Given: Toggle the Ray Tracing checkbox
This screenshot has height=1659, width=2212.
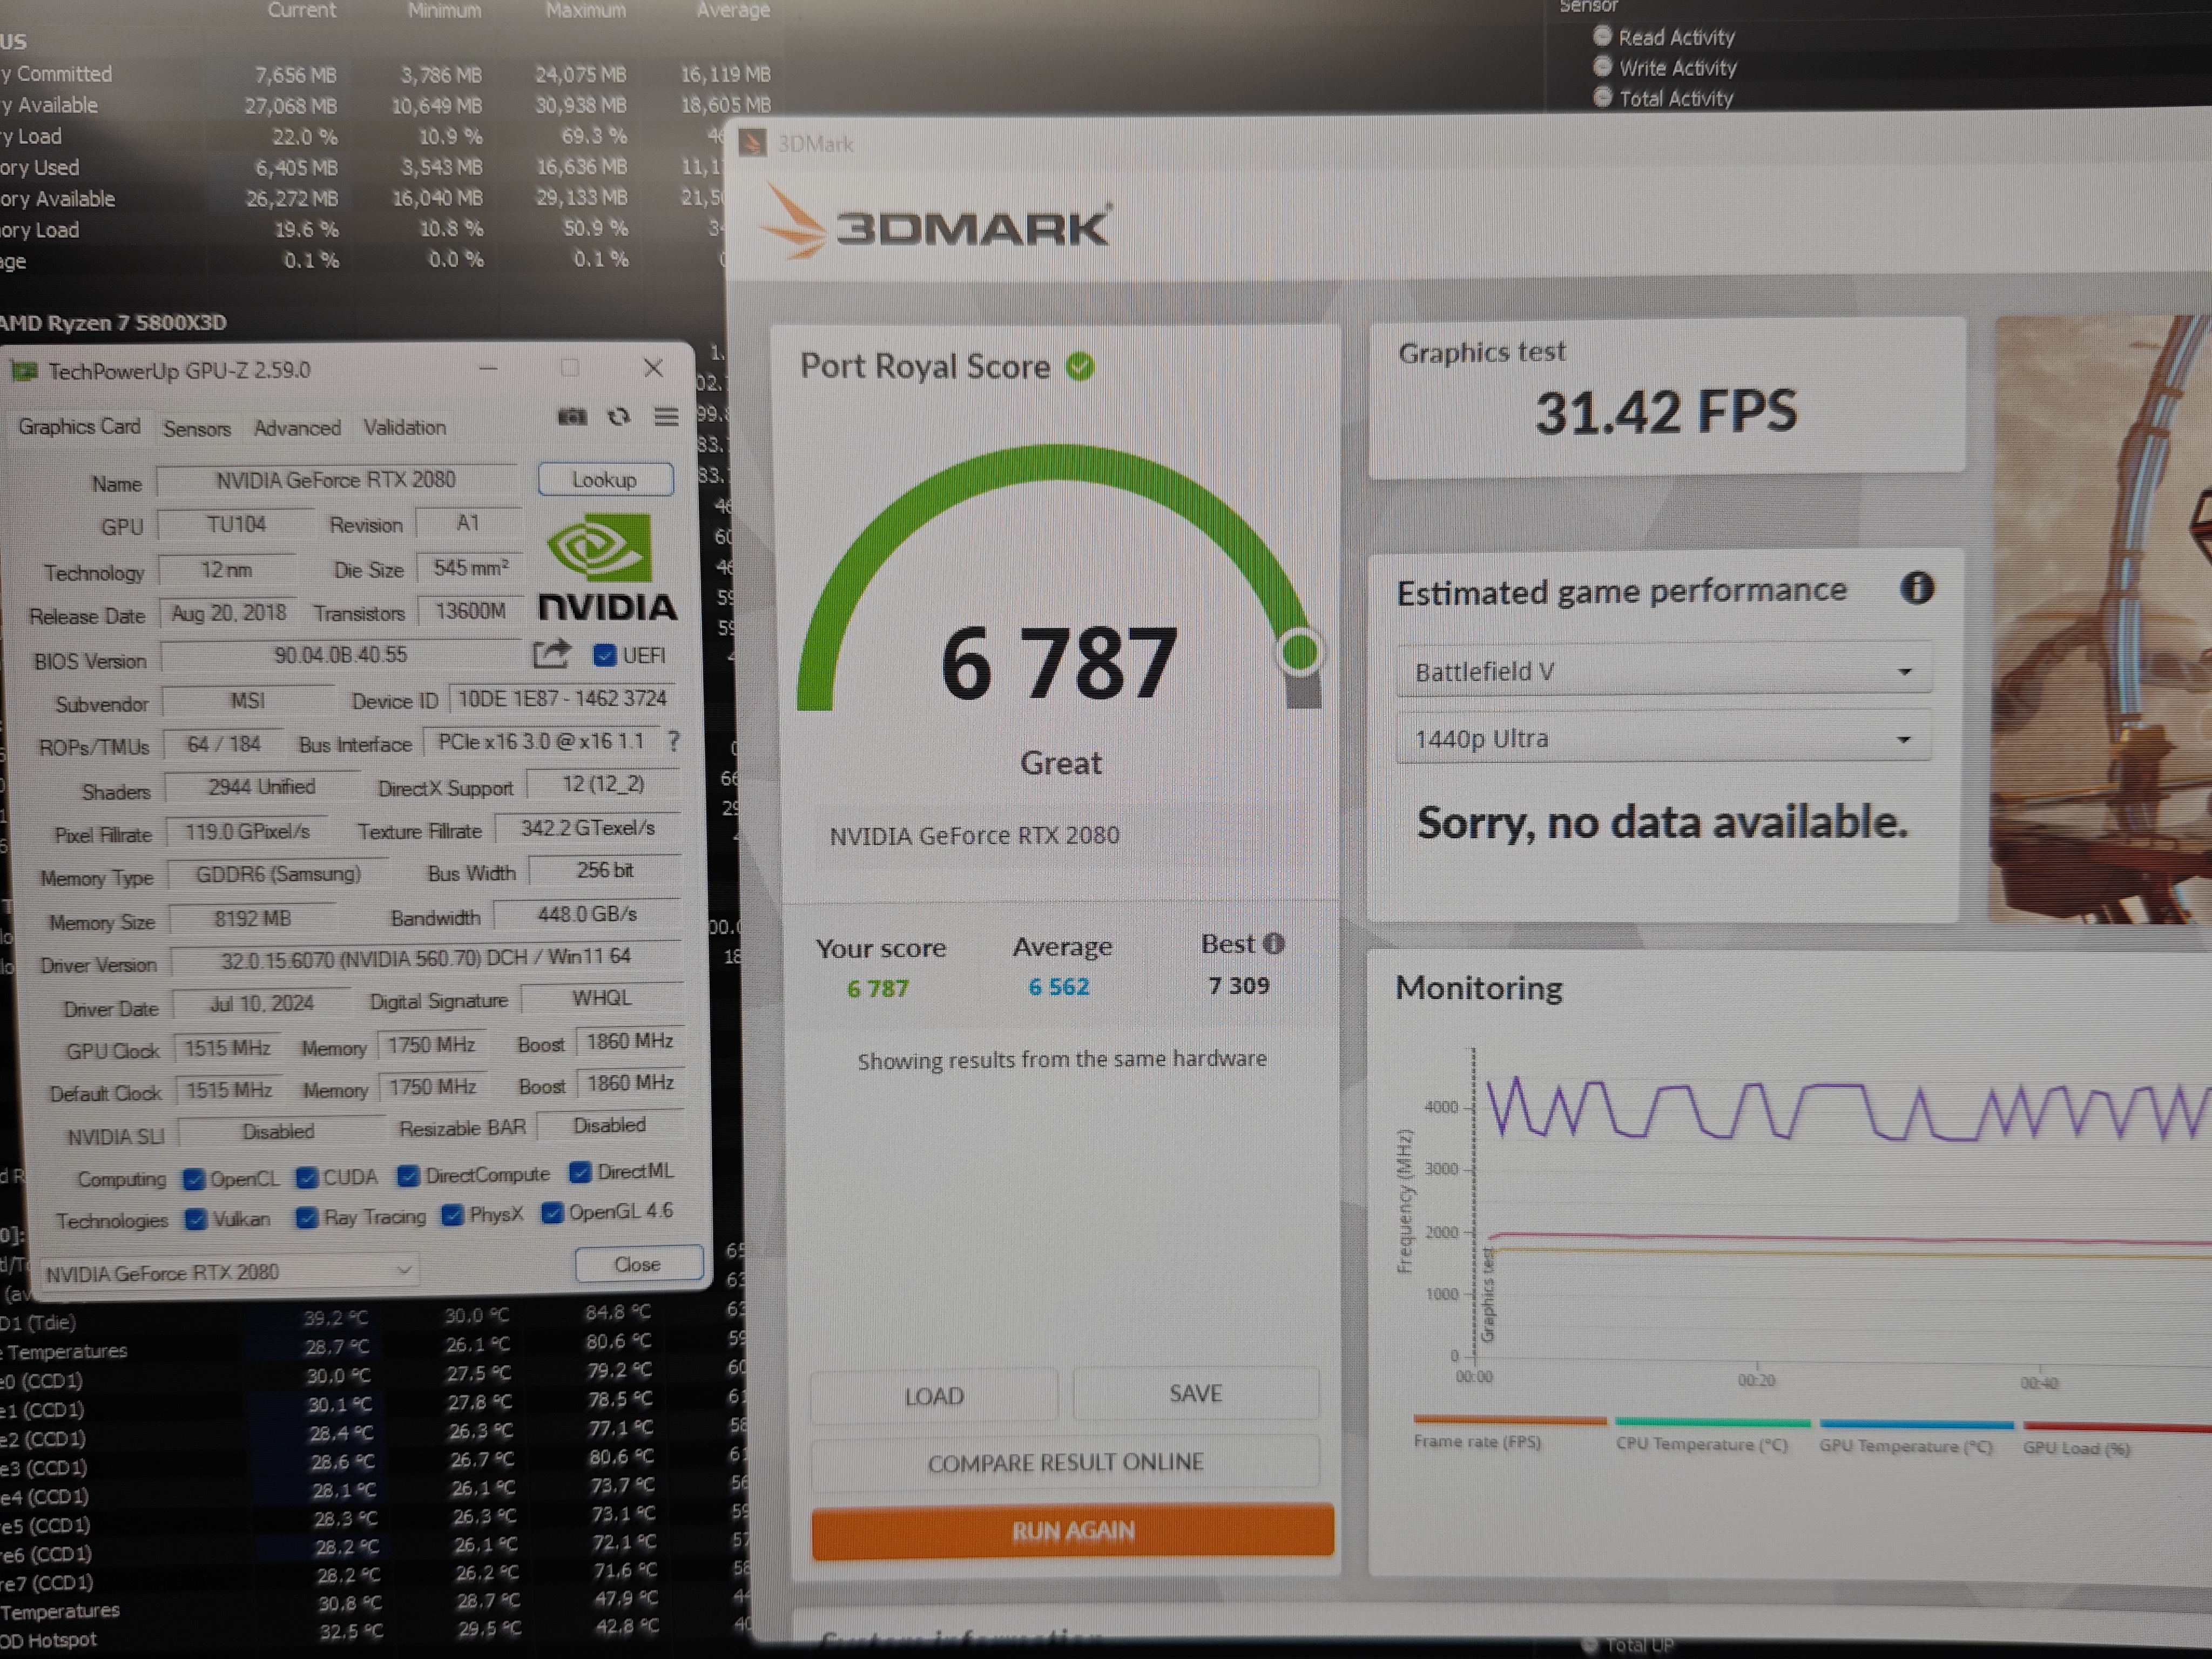Looking at the screenshot, I should point(307,1217).
